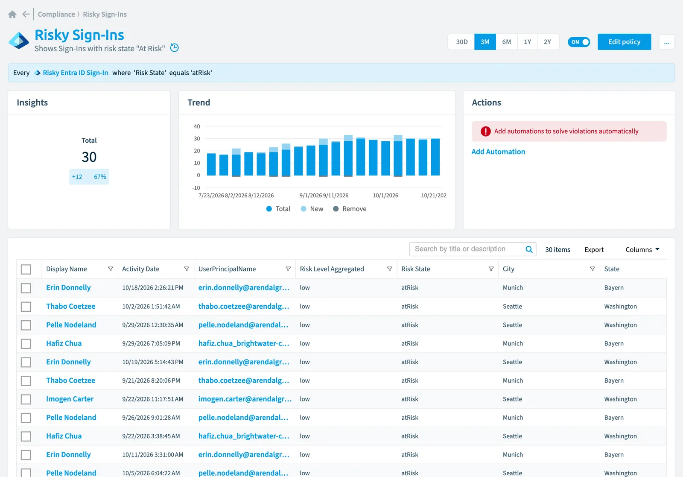Click the back arrow icon
Screen dimensions: 683x477
click(x=26, y=14)
